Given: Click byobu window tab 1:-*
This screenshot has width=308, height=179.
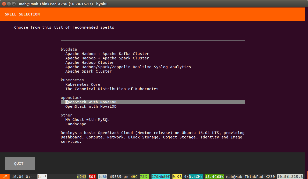Looking at the screenshot, I should [x=42, y=177].
